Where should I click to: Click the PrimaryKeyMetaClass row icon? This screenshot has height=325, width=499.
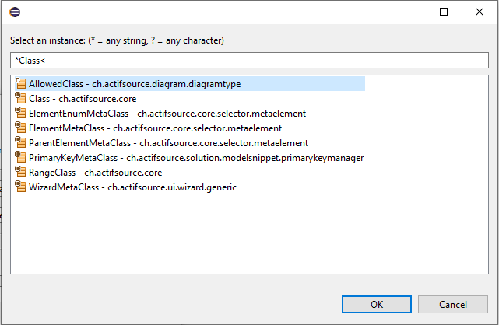21,158
